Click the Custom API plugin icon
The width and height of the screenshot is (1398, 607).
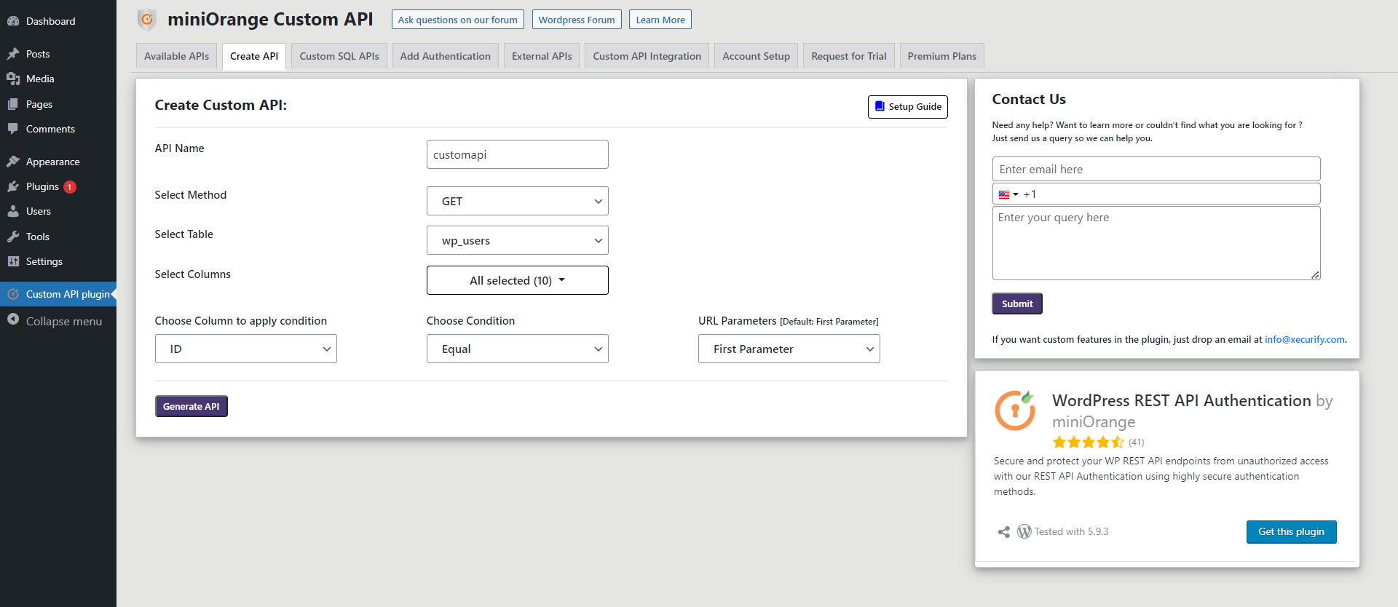tap(13, 294)
